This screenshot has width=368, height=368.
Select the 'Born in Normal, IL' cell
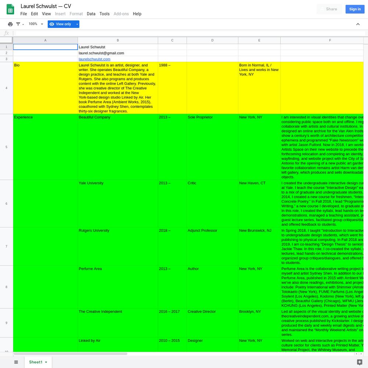coord(259,88)
